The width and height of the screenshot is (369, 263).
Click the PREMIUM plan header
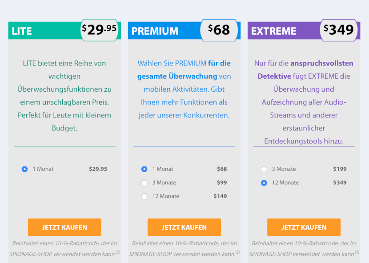[155, 31]
